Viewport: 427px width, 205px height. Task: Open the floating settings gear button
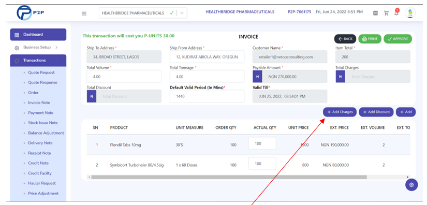tap(411, 185)
